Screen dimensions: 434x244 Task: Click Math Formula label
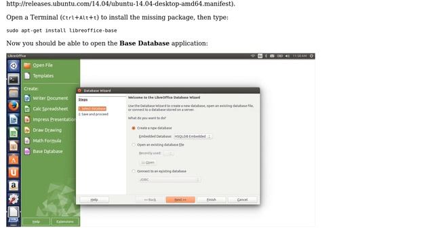coord(47,141)
